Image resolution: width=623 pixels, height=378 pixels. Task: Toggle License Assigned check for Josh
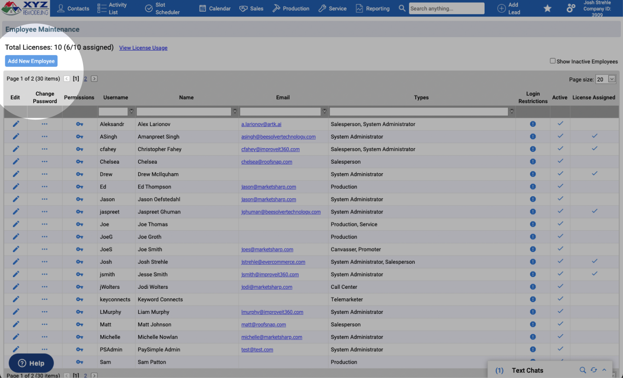click(x=594, y=261)
